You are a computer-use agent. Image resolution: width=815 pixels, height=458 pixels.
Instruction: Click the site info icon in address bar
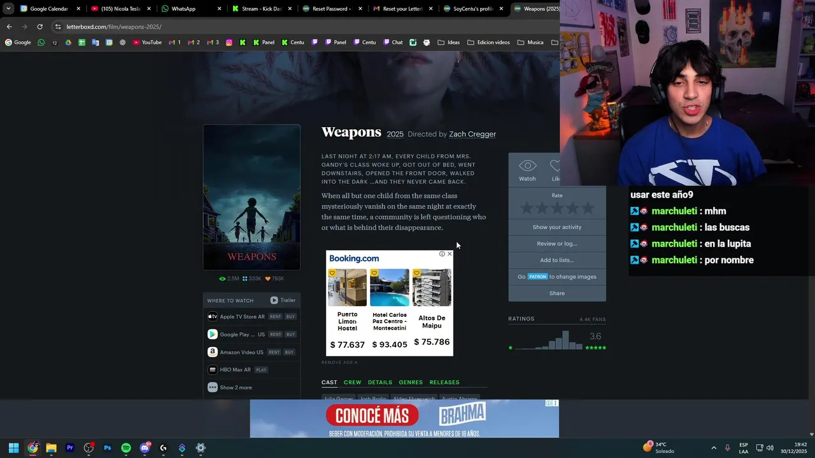coord(58,27)
